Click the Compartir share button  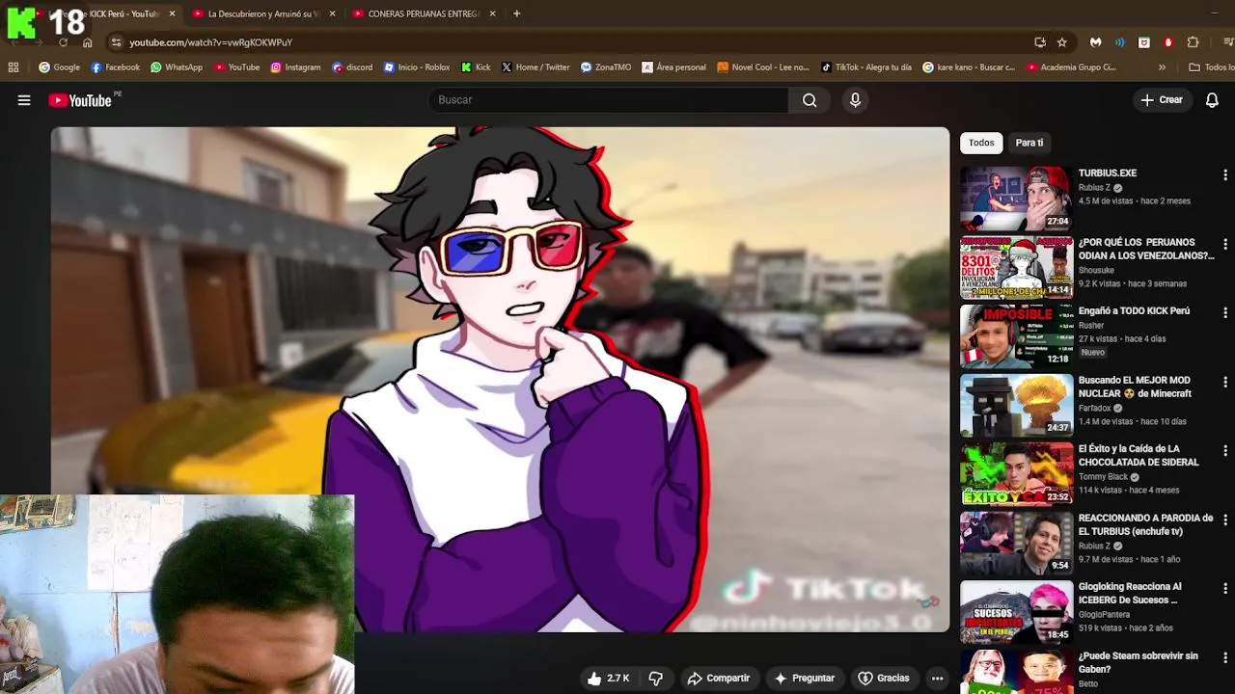click(x=718, y=679)
